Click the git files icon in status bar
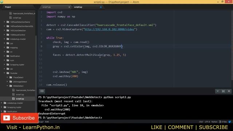 (x=220, y=122)
